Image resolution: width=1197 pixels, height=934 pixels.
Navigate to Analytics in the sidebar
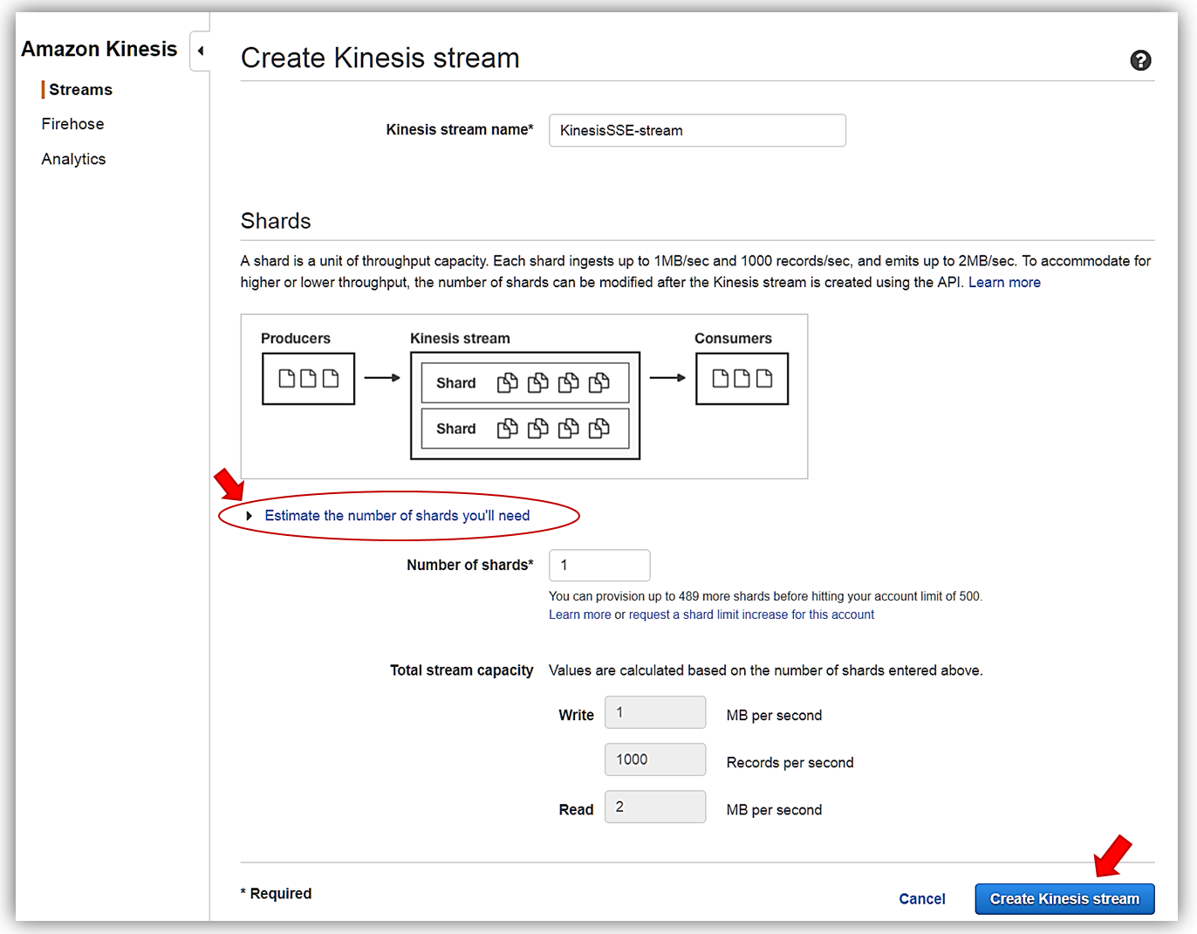pos(73,159)
